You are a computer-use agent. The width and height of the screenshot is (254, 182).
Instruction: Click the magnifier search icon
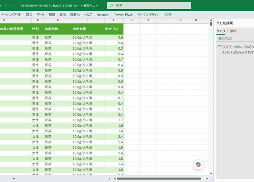click(x=111, y=6)
